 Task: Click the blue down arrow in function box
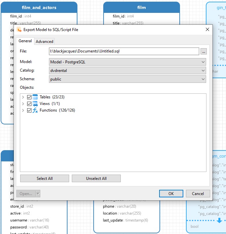coord(219,220)
